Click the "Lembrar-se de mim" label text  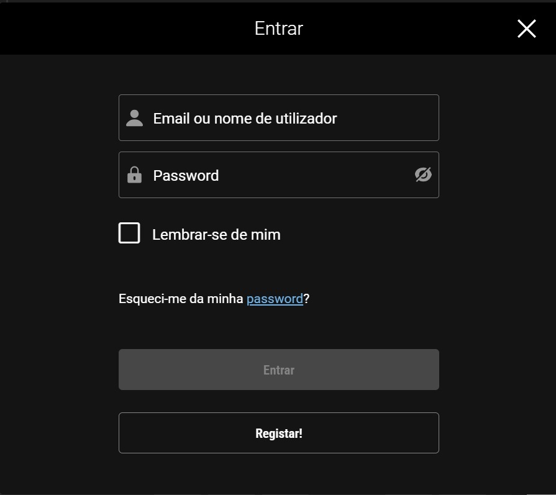[x=216, y=235]
